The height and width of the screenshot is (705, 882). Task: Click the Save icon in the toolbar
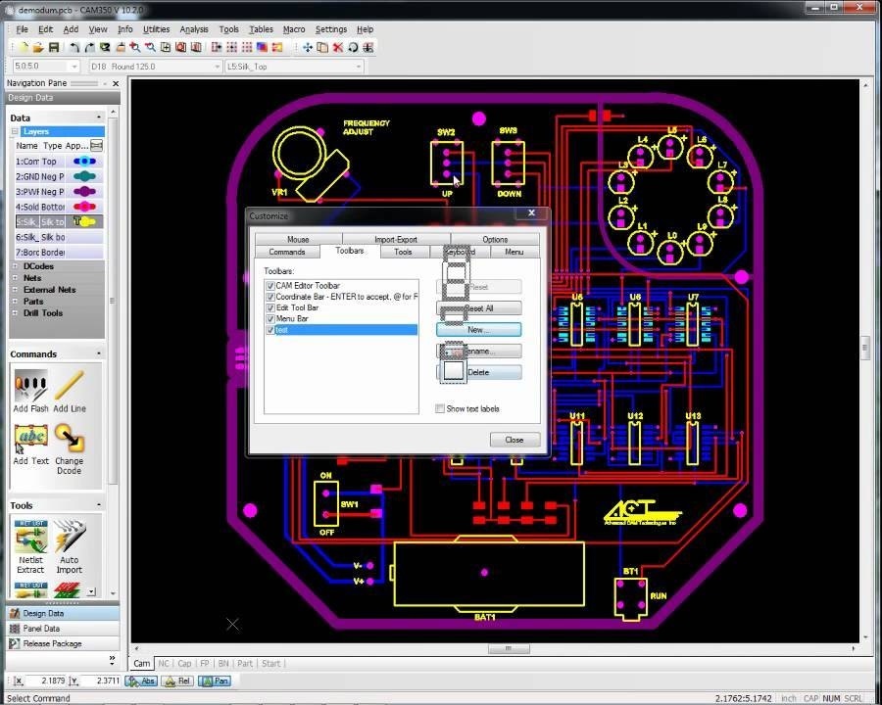[x=55, y=47]
